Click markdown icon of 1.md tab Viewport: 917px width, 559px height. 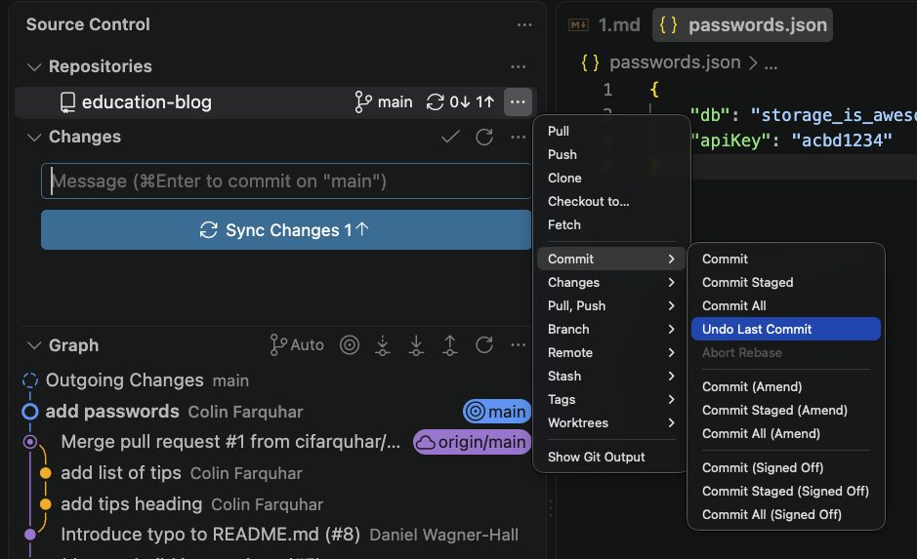578,25
